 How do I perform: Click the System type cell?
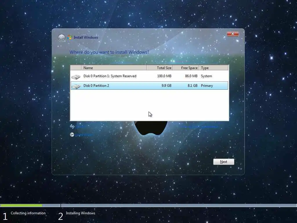pyautogui.click(x=207, y=76)
